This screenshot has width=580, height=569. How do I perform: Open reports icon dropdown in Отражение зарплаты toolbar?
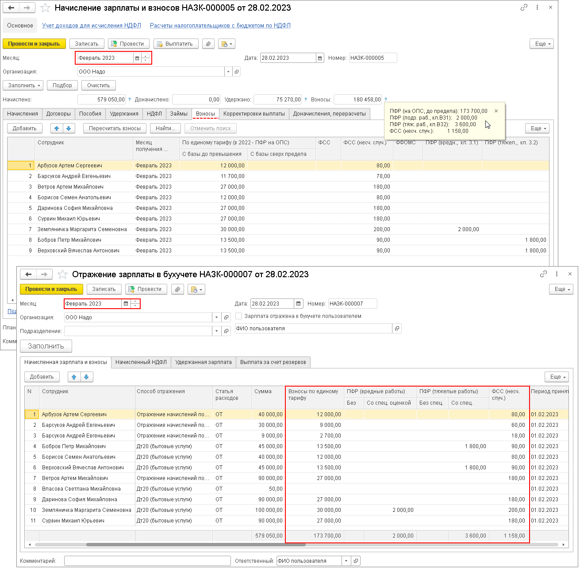[196, 289]
